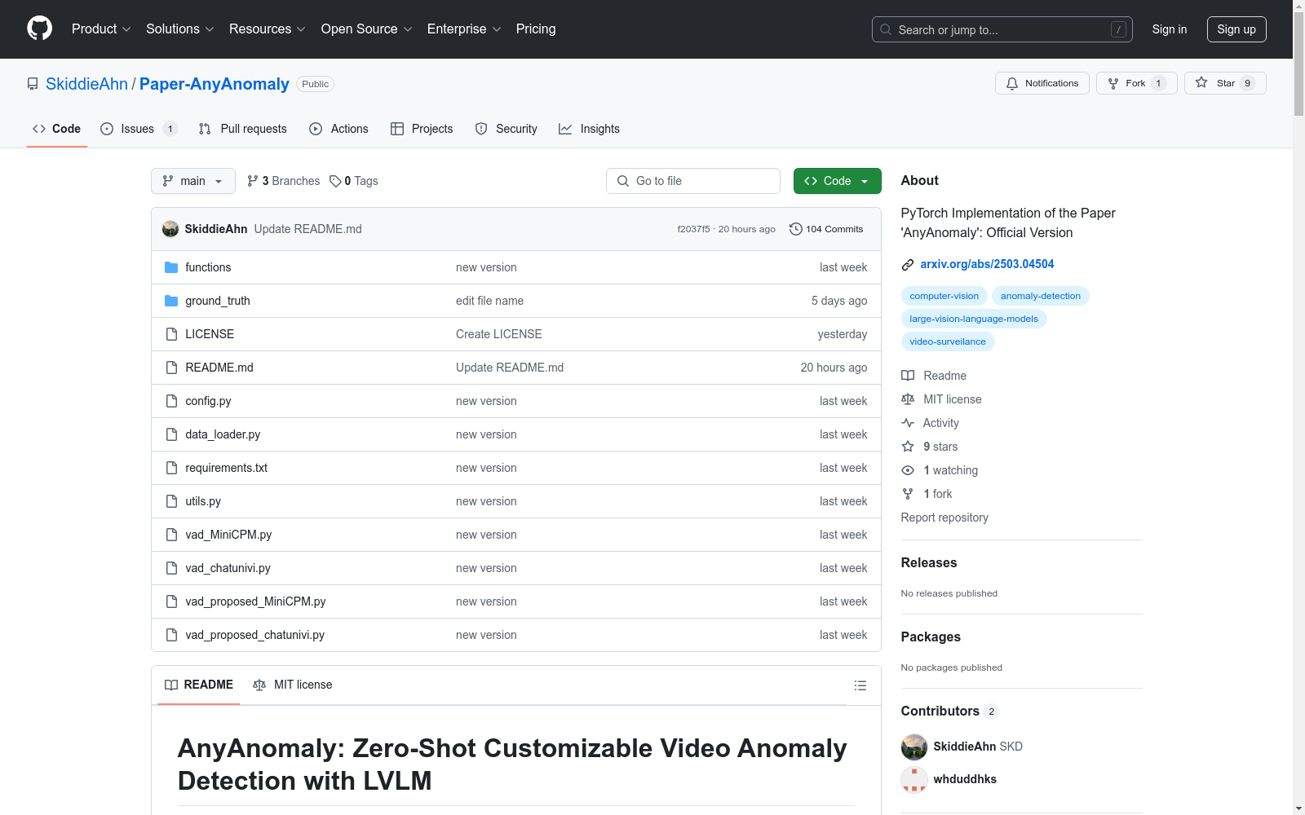Click the Readme book icon in About
The width and height of the screenshot is (1305, 815).
pyautogui.click(x=908, y=376)
